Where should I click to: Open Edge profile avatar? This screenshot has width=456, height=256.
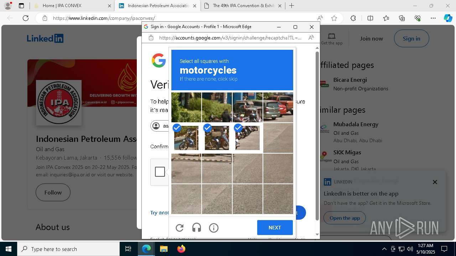[8, 6]
